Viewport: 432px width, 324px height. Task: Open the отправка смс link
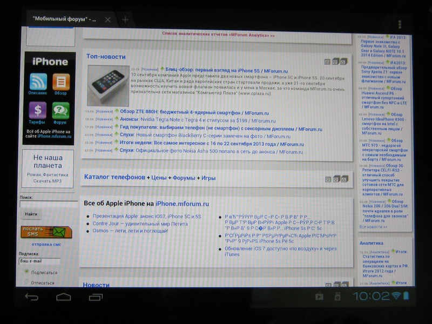click(x=46, y=245)
